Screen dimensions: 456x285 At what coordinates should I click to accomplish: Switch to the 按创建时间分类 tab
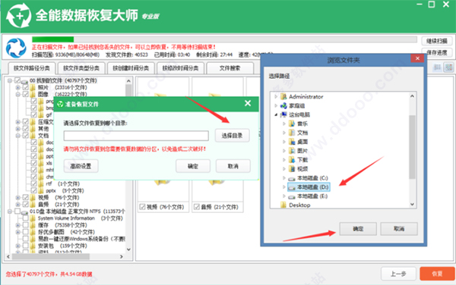click(131, 68)
